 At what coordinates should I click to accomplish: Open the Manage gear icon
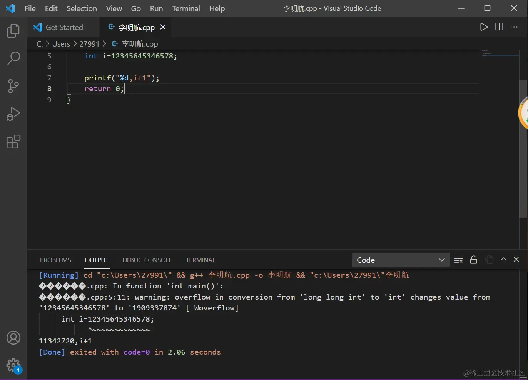coord(13,365)
